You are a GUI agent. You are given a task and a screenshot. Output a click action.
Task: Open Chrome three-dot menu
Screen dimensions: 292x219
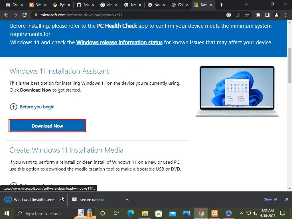286,15
